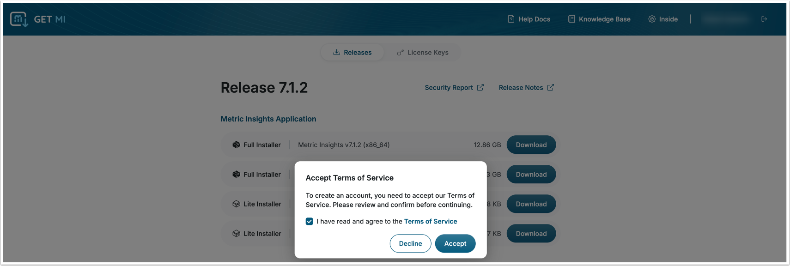The image size is (790, 266).
Task: Open the Terms of Service link
Action: [431, 222]
